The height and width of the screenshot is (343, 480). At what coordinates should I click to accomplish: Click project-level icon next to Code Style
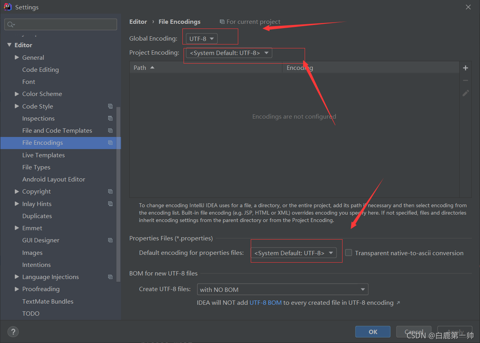pyautogui.click(x=111, y=106)
